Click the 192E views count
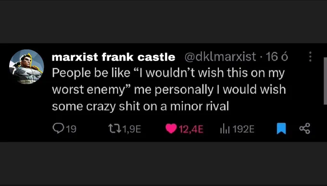 coord(243,129)
